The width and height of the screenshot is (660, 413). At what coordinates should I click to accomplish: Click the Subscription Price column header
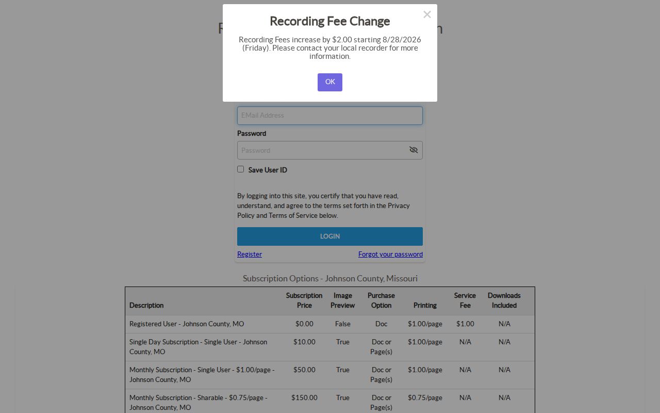(304, 300)
